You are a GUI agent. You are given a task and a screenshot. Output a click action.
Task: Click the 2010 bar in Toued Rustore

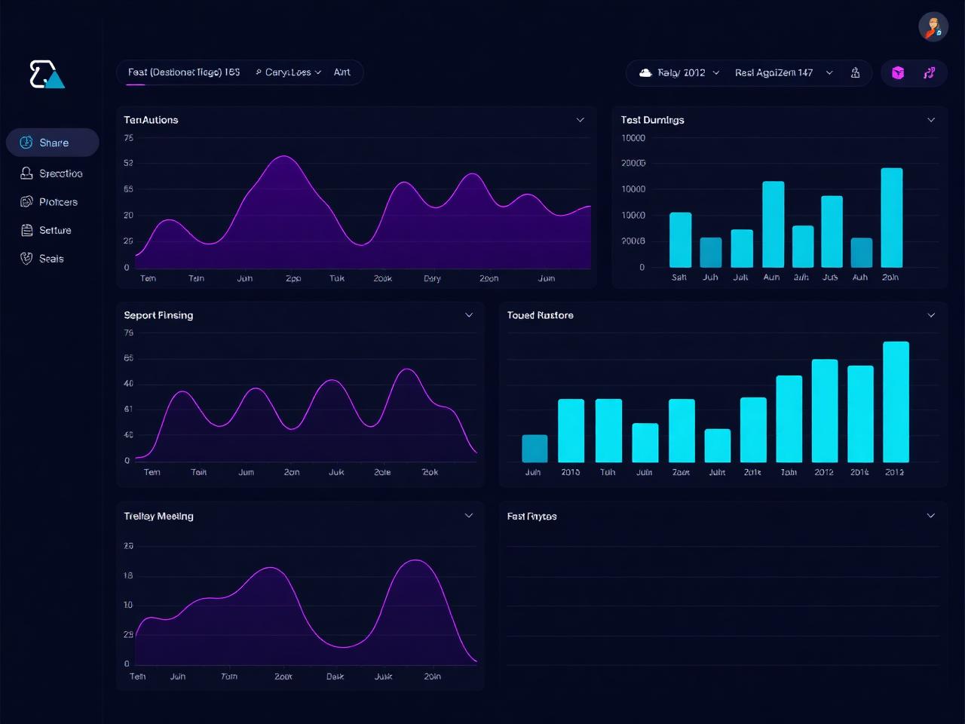pos(571,431)
